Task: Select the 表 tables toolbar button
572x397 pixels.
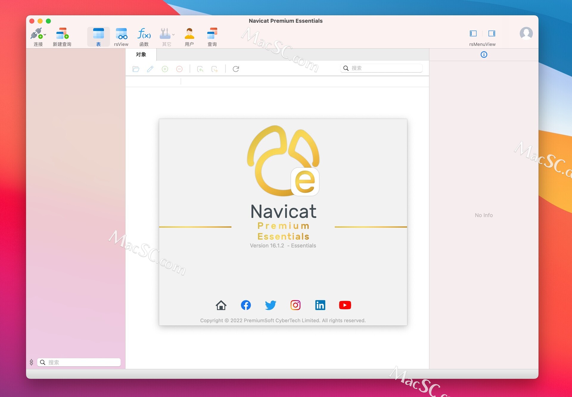Action: (98, 37)
